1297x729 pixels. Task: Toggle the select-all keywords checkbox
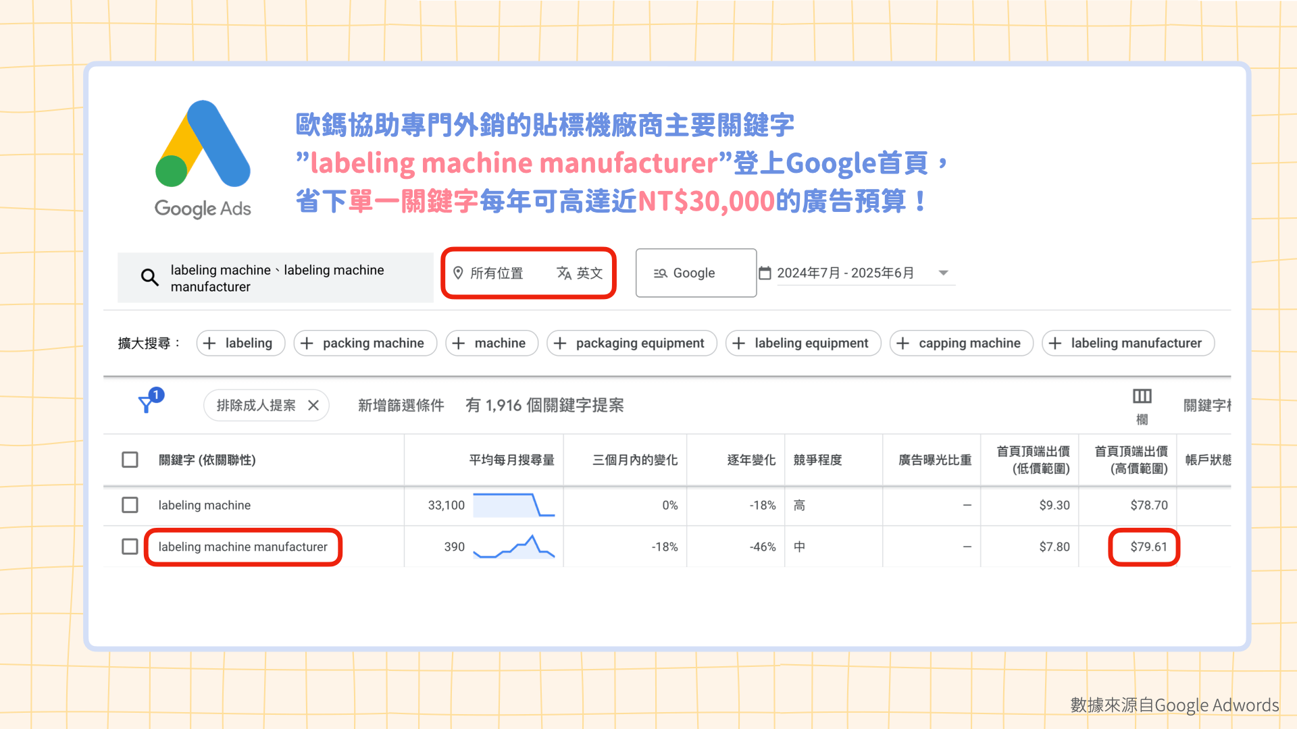coord(130,460)
